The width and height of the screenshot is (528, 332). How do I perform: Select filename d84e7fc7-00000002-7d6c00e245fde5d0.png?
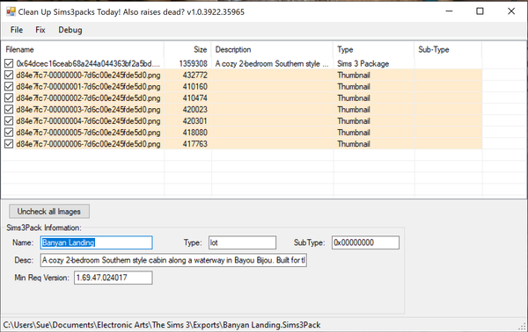88,97
